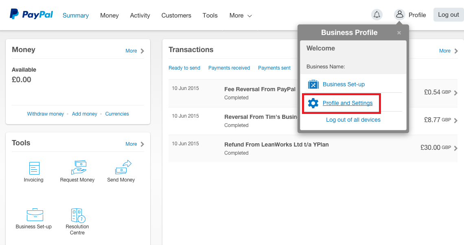This screenshot has height=245, width=464.
Task: Click the Business Set-up briefcase icon in popup
Action: pyautogui.click(x=313, y=84)
